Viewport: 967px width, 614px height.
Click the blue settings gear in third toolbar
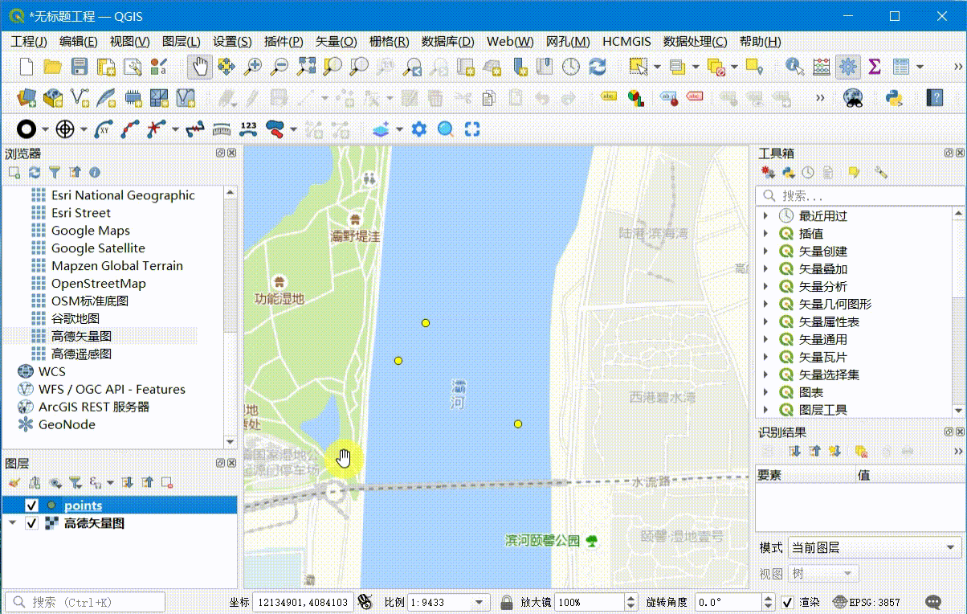418,129
